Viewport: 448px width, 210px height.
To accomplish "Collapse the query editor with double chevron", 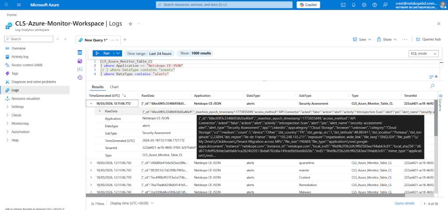I will 436,77.
